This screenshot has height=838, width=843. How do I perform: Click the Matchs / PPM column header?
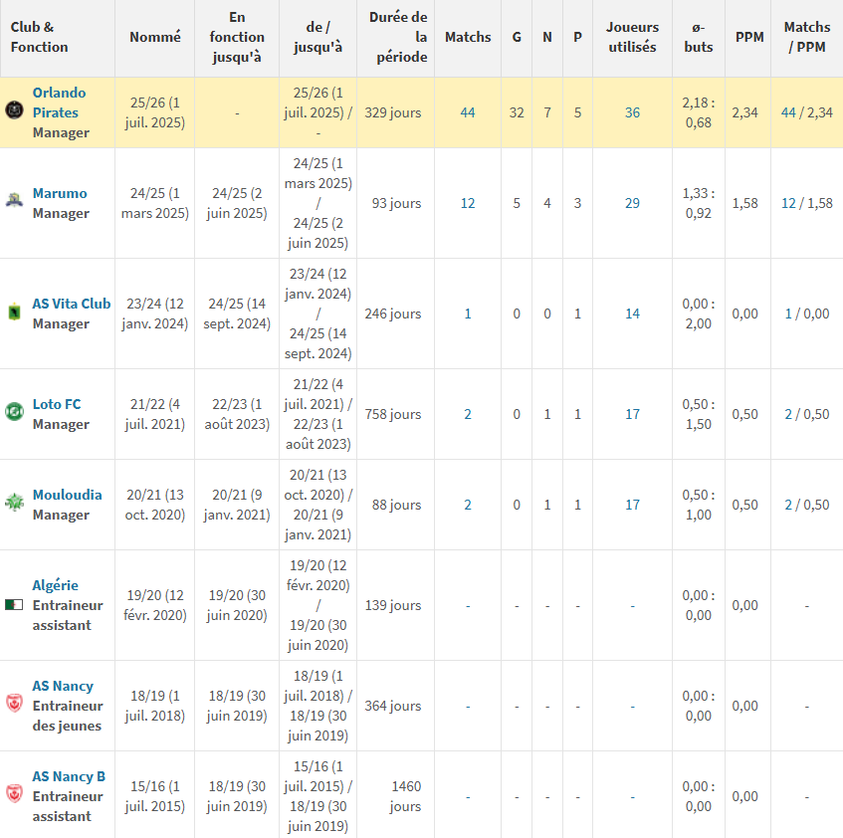coord(807,37)
